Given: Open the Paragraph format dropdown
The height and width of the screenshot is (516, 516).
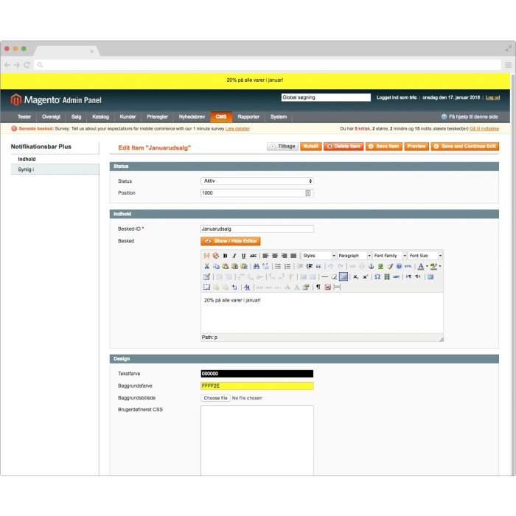Looking at the screenshot, I should pyautogui.click(x=355, y=256).
